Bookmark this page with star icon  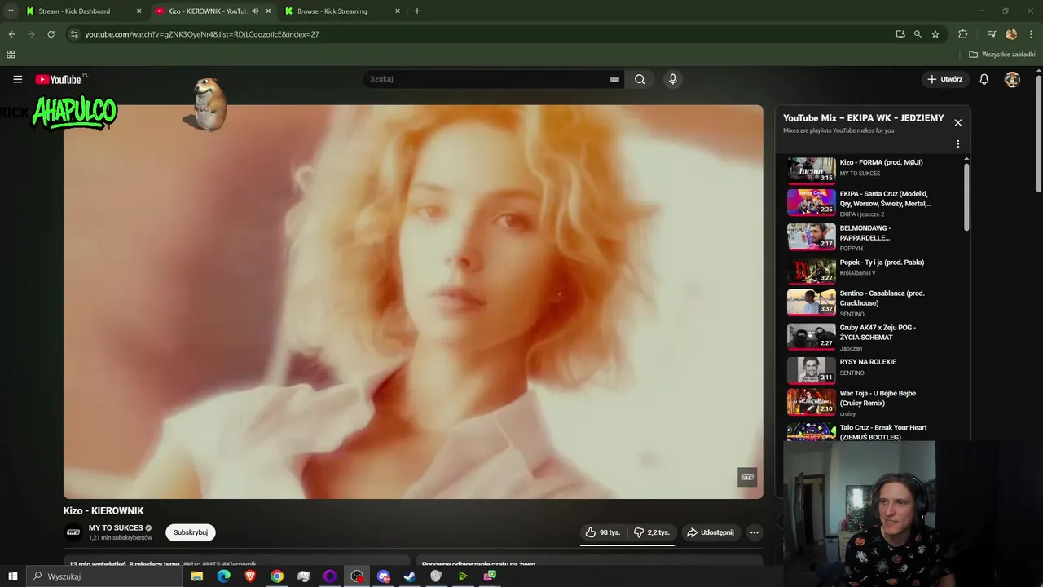coord(935,34)
